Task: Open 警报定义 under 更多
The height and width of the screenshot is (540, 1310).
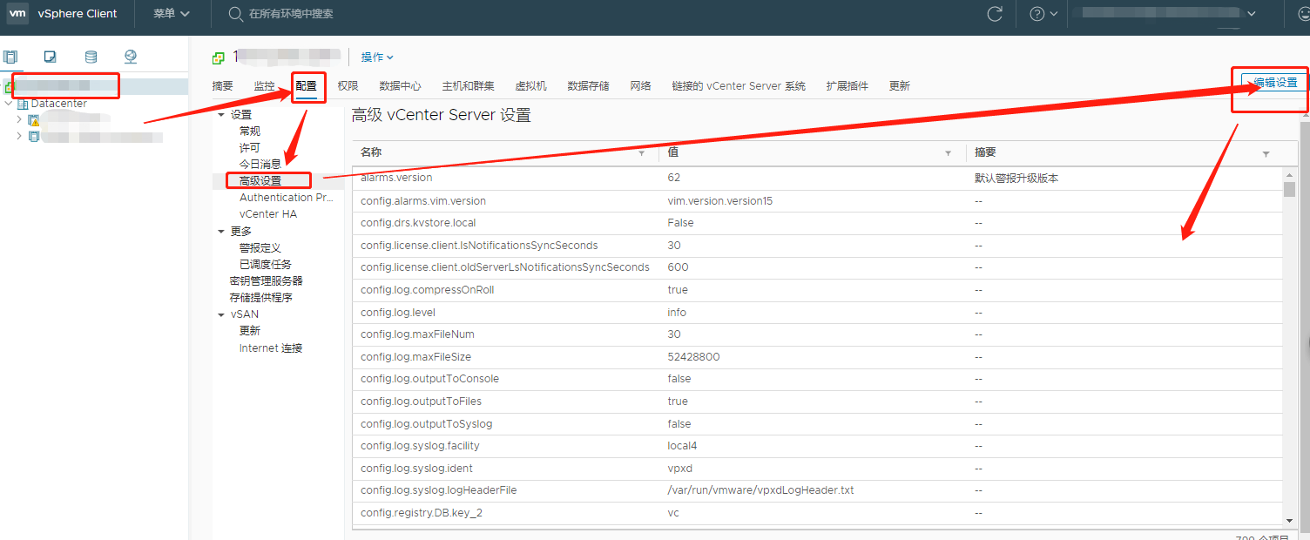Action: (x=260, y=248)
